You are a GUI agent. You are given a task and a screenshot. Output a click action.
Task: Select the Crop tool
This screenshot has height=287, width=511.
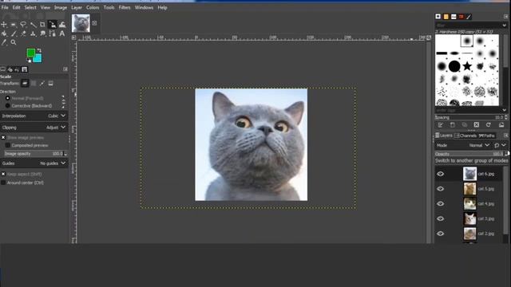tap(42, 25)
